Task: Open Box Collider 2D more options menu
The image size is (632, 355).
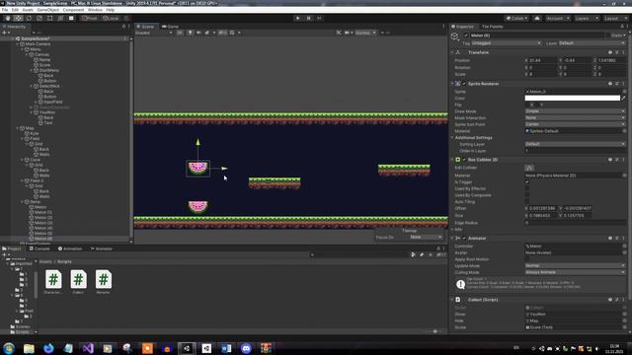Action: pos(623,160)
